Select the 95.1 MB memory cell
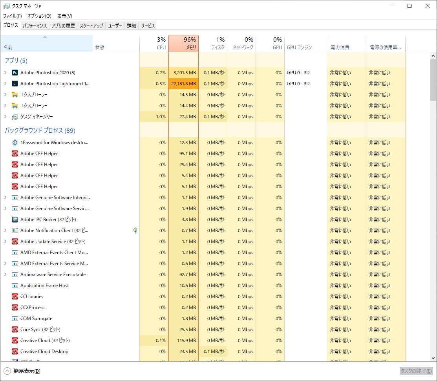 coord(184,154)
